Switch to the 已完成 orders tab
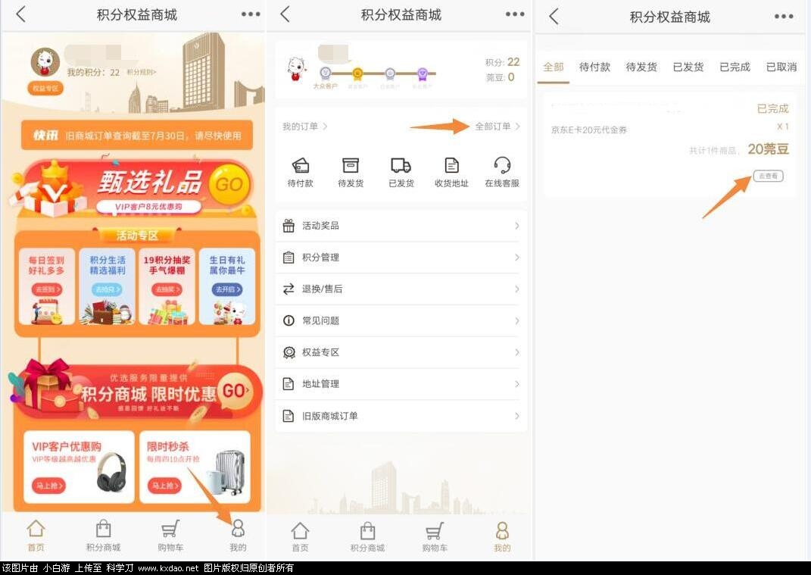The height and width of the screenshot is (575, 811). 735,67
